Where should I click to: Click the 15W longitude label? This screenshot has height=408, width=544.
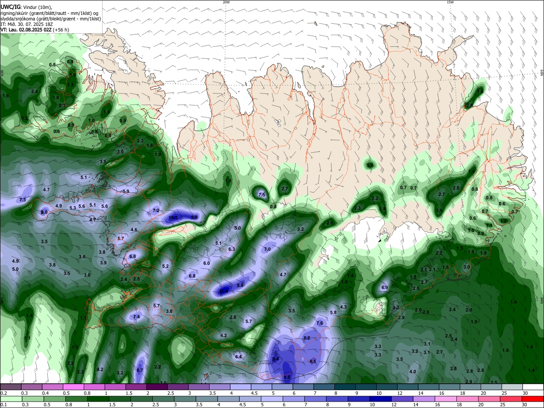click(x=450, y=2)
